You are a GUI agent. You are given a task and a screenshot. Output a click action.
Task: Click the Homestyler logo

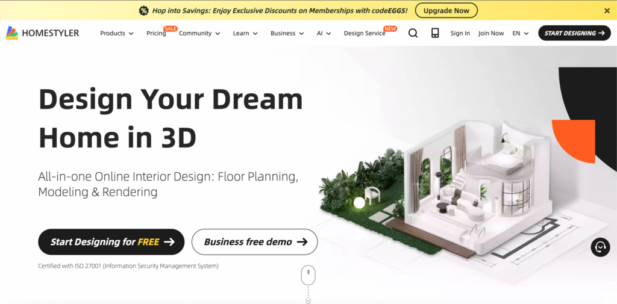[x=43, y=33]
